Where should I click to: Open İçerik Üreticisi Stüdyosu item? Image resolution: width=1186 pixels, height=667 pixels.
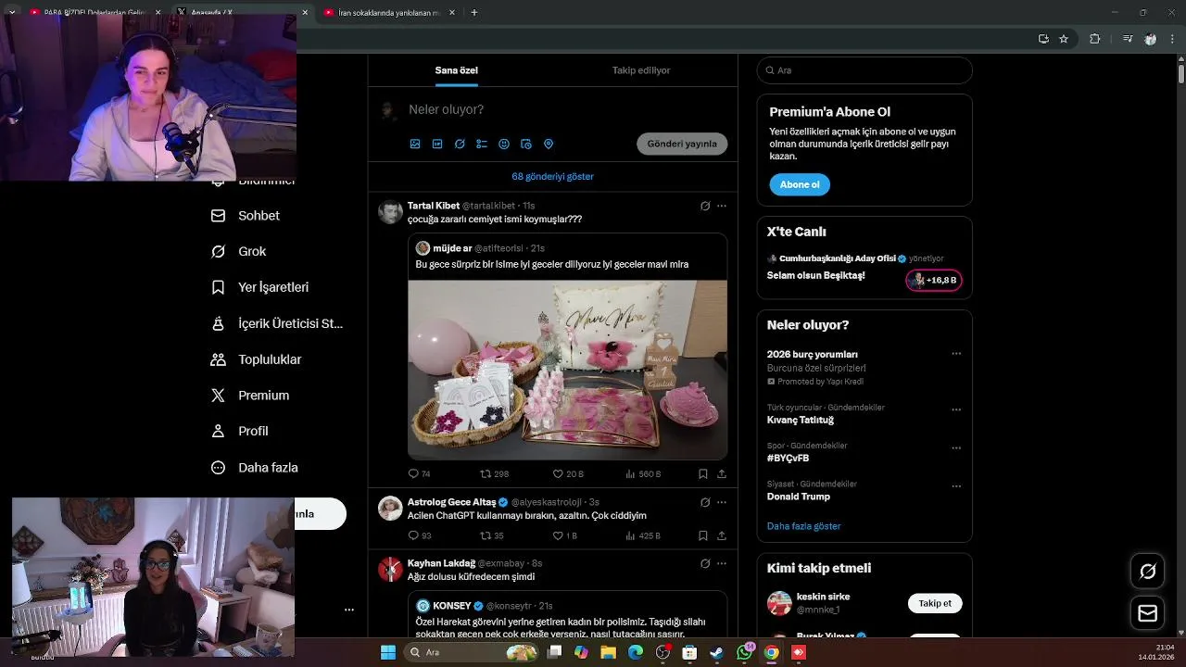coord(277,323)
